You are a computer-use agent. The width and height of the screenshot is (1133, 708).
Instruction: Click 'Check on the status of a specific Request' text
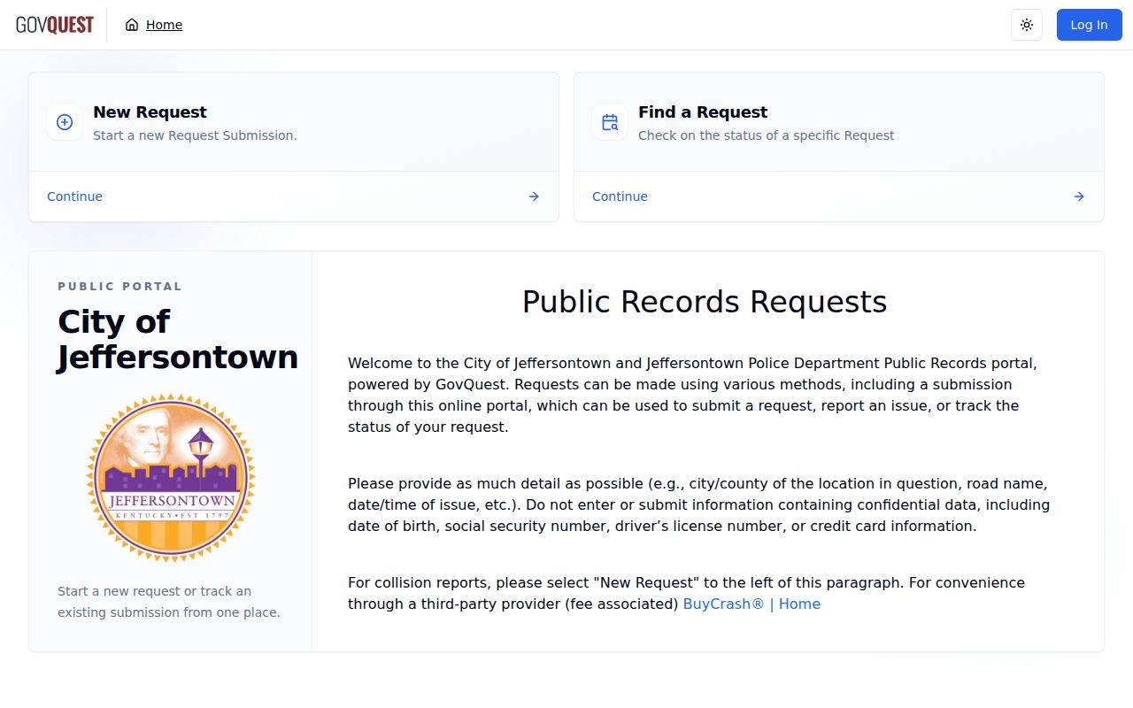767,135
